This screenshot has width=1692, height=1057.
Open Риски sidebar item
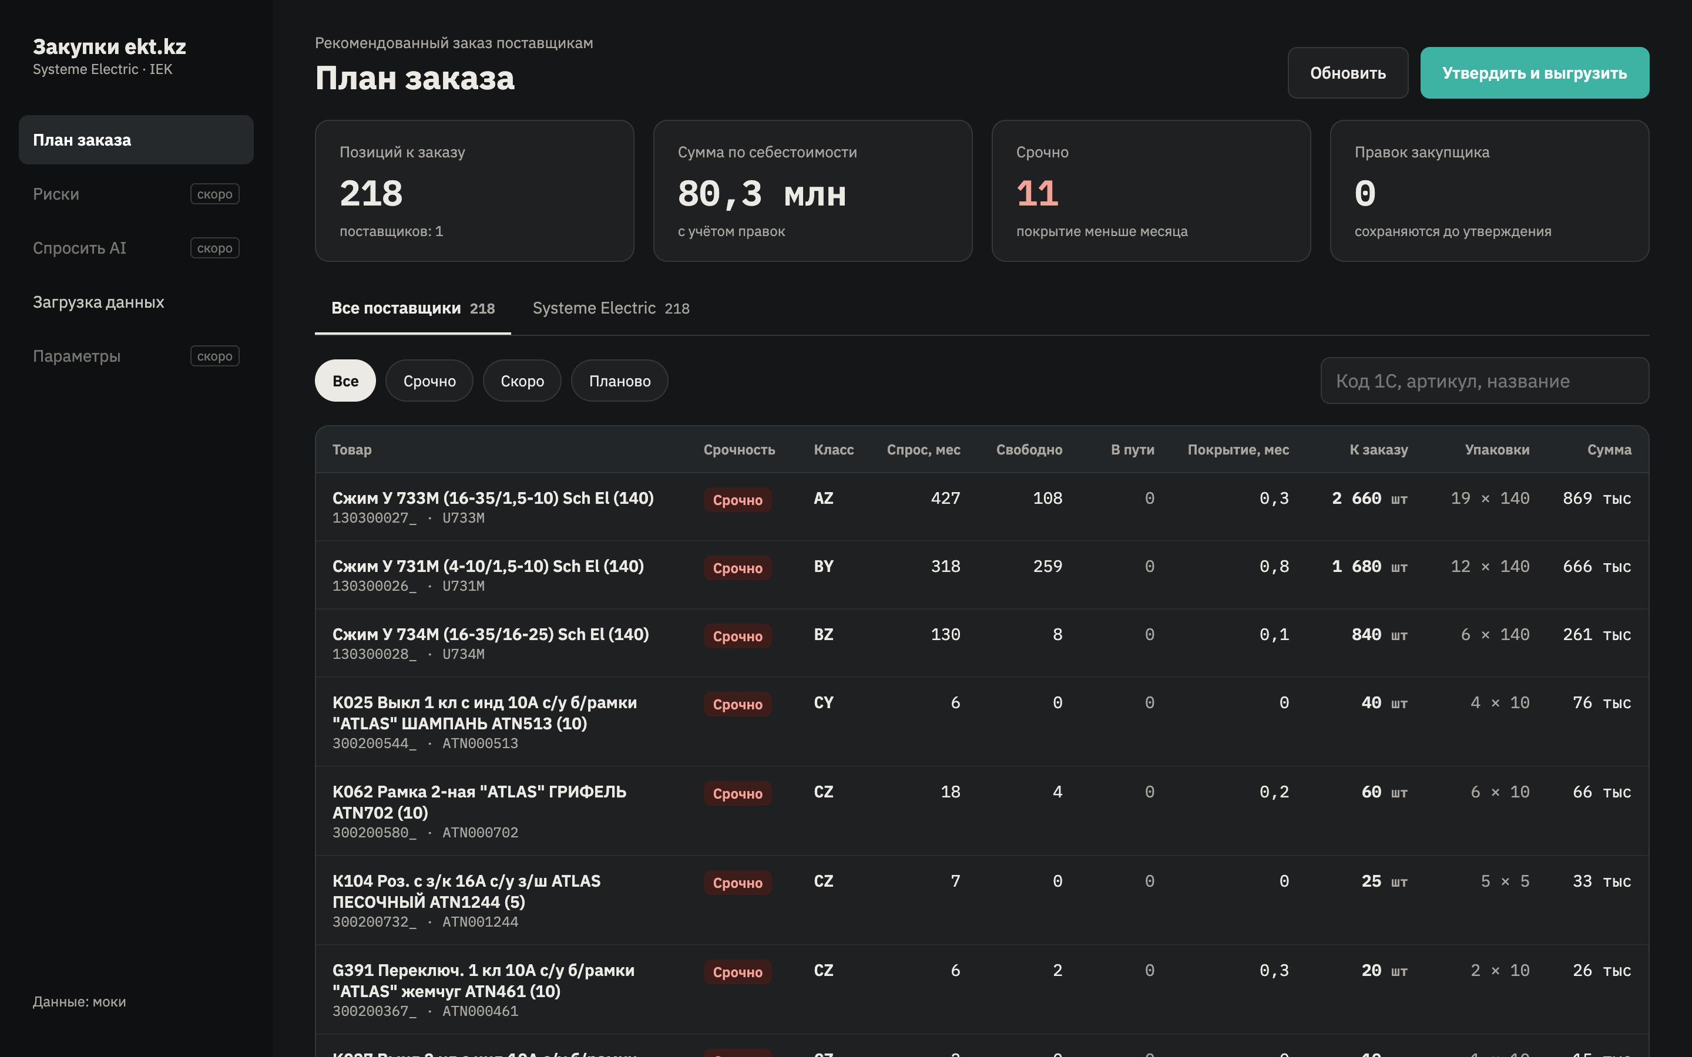[136, 194]
